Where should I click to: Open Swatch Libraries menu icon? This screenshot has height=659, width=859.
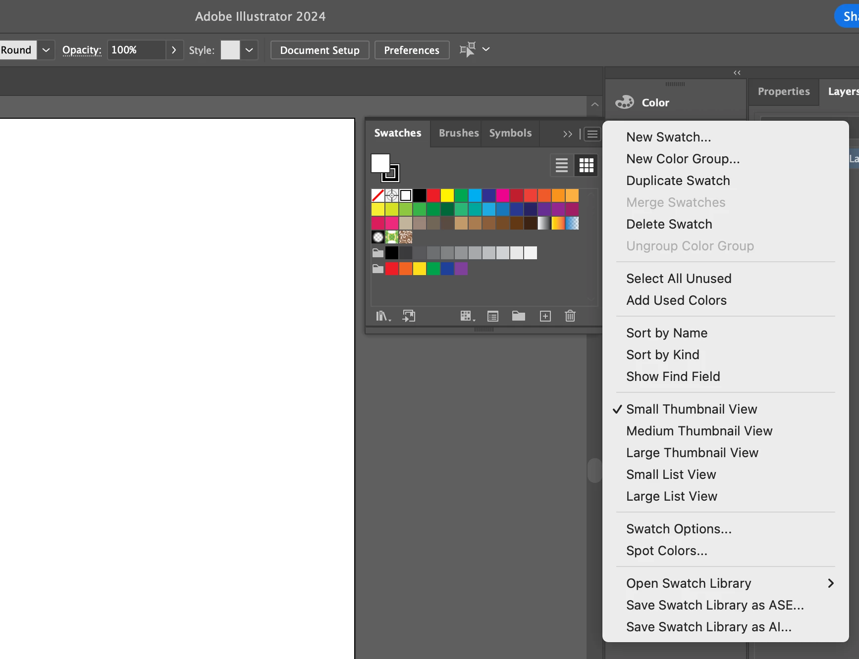coord(383,316)
